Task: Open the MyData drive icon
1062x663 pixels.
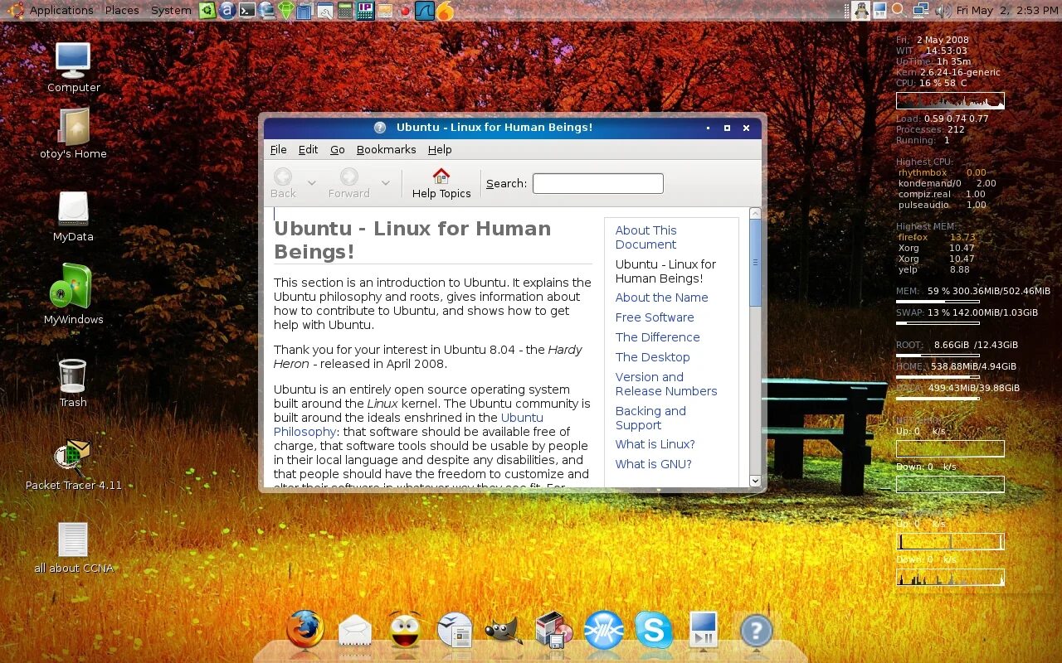Action: 73,210
